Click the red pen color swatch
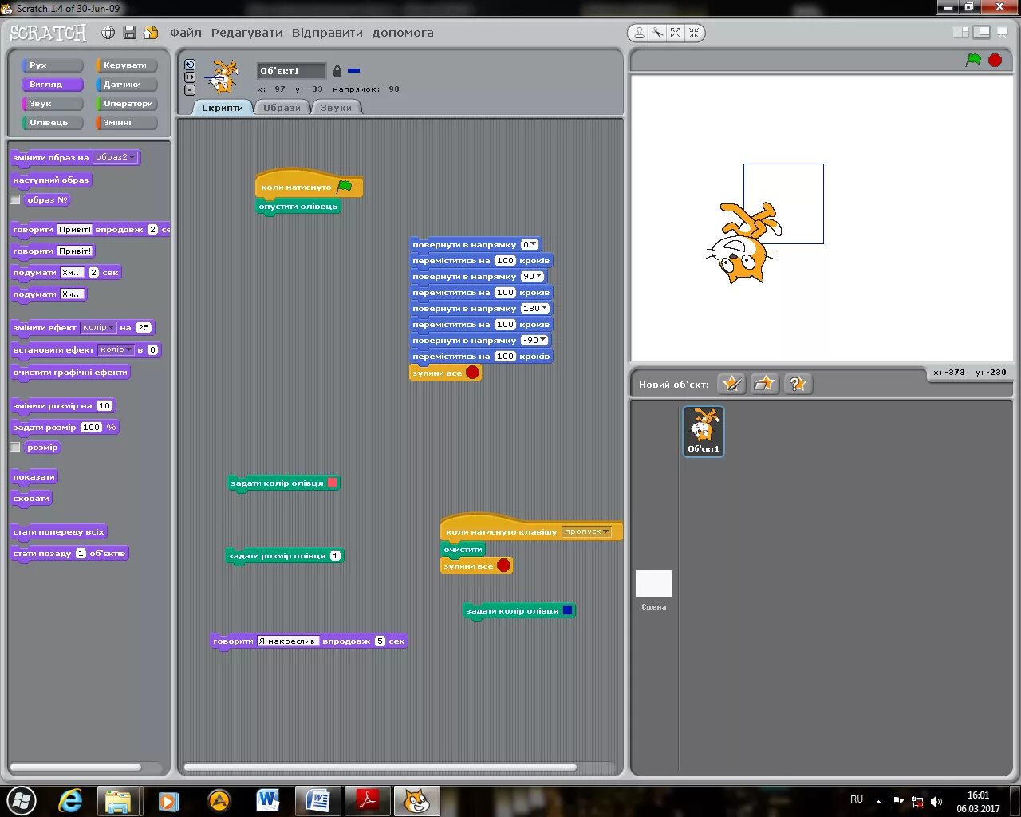Image resolution: width=1021 pixels, height=817 pixels. (x=333, y=483)
